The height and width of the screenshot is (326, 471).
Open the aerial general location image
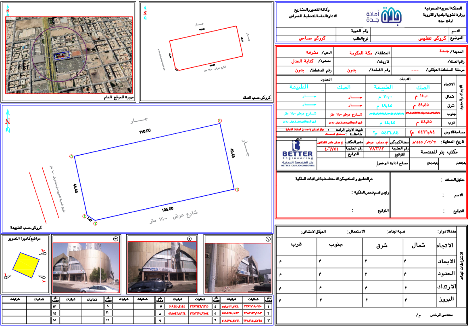[69, 55]
